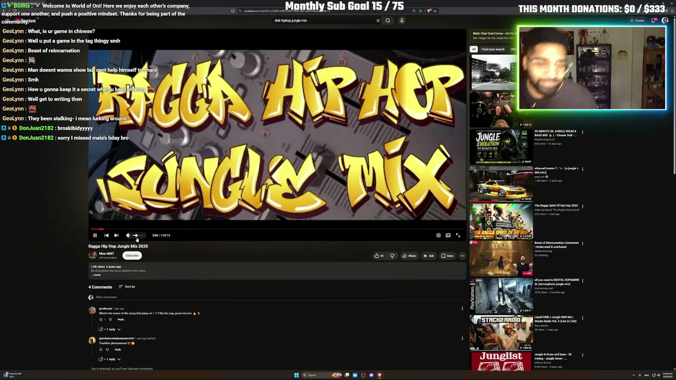The width and height of the screenshot is (676, 380).
Task: Open more actions menu beside Save
Action: pos(462,256)
